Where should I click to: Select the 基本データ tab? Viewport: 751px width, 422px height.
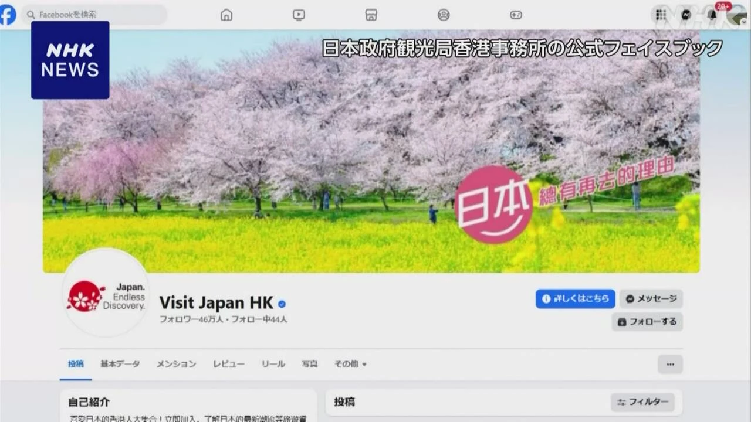coord(120,364)
